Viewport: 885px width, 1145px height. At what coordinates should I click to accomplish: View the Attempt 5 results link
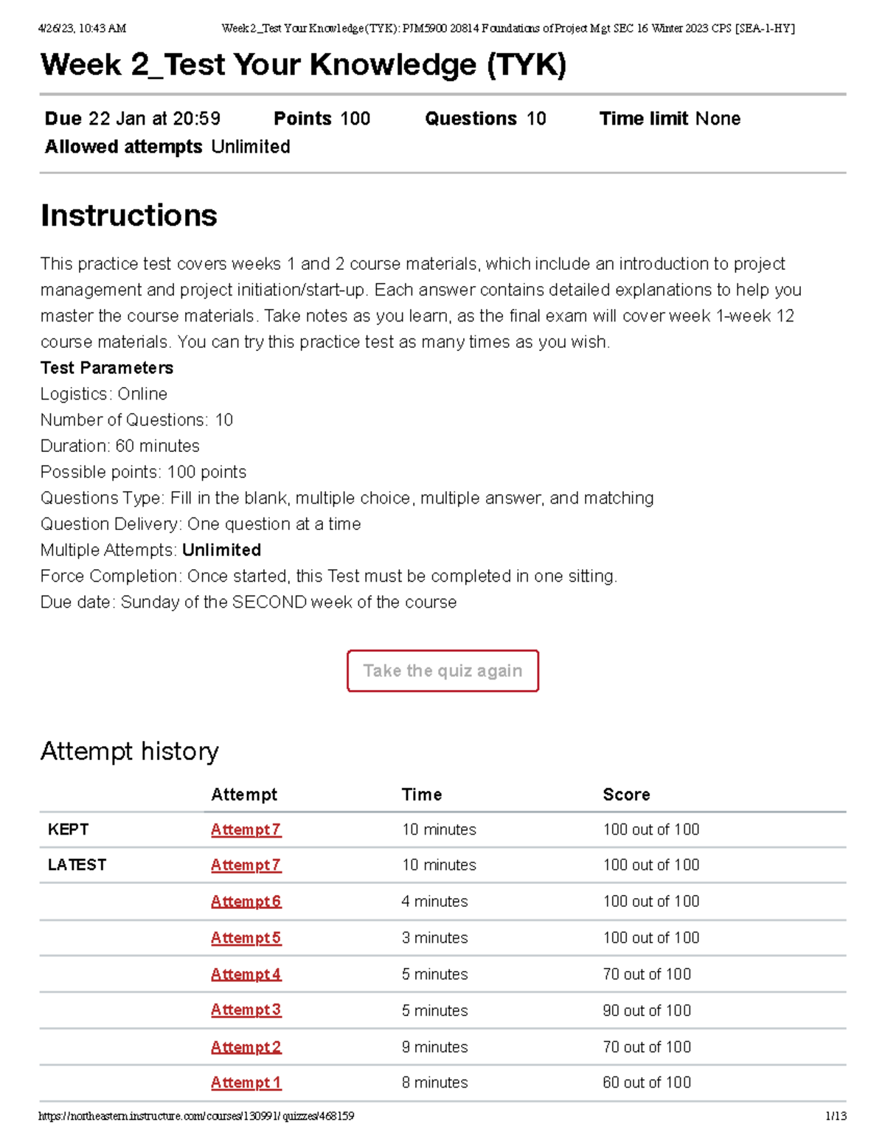[246, 938]
